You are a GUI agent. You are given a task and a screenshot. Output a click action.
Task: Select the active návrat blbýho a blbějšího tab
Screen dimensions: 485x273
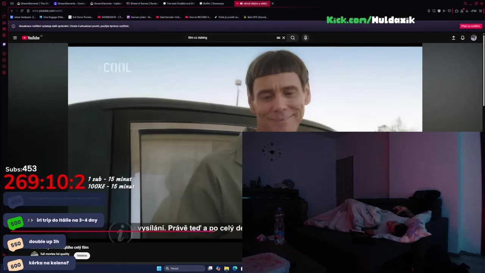(252, 3)
